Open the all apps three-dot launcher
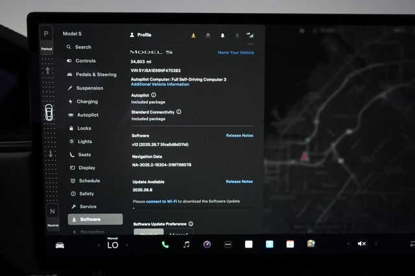415x276 pixels. pyautogui.click(x=228, y=244)
